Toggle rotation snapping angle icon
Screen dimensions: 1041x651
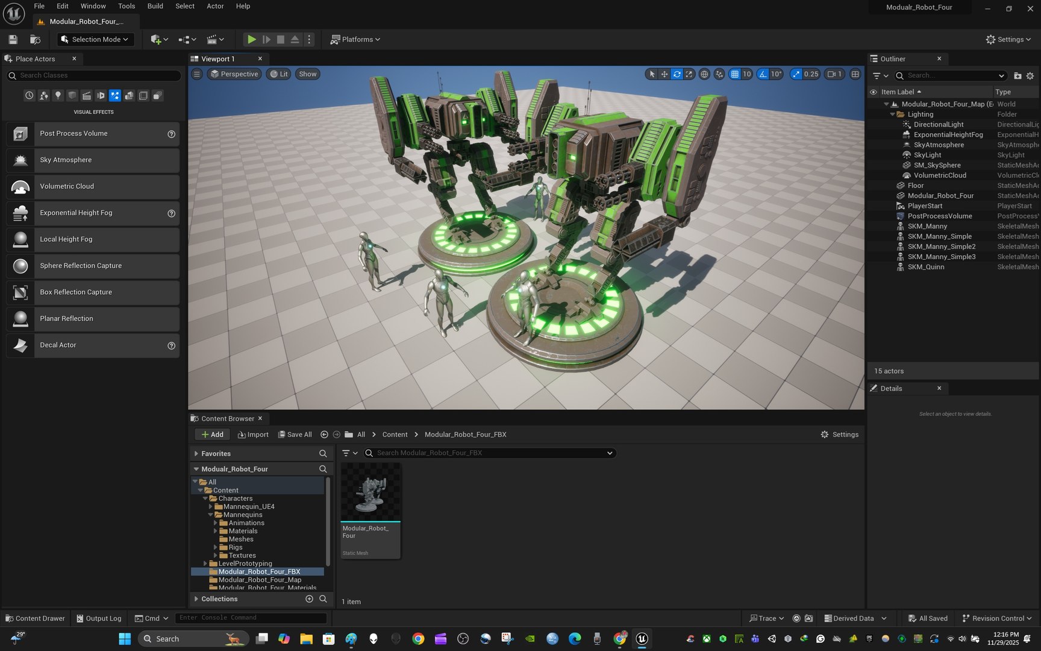point(763,74)
